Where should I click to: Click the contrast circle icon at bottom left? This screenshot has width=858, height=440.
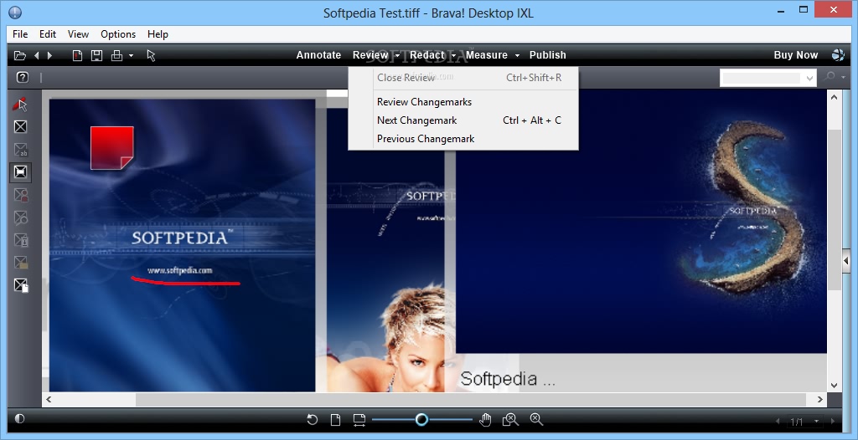20,419
